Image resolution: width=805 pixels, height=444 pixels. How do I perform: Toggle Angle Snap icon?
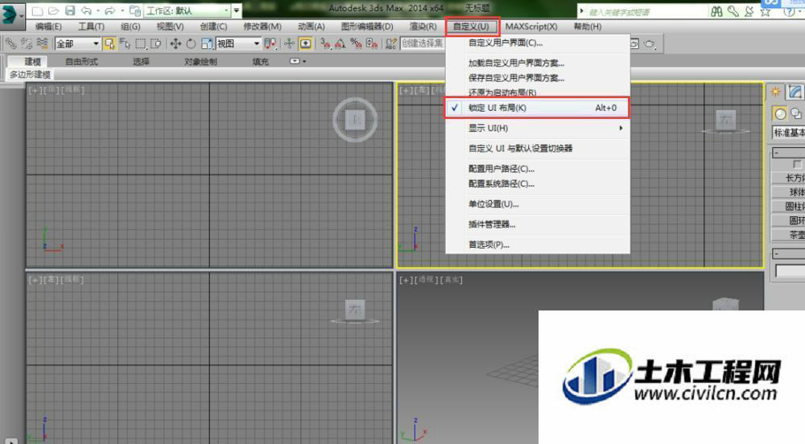click(x=341, y=44)
